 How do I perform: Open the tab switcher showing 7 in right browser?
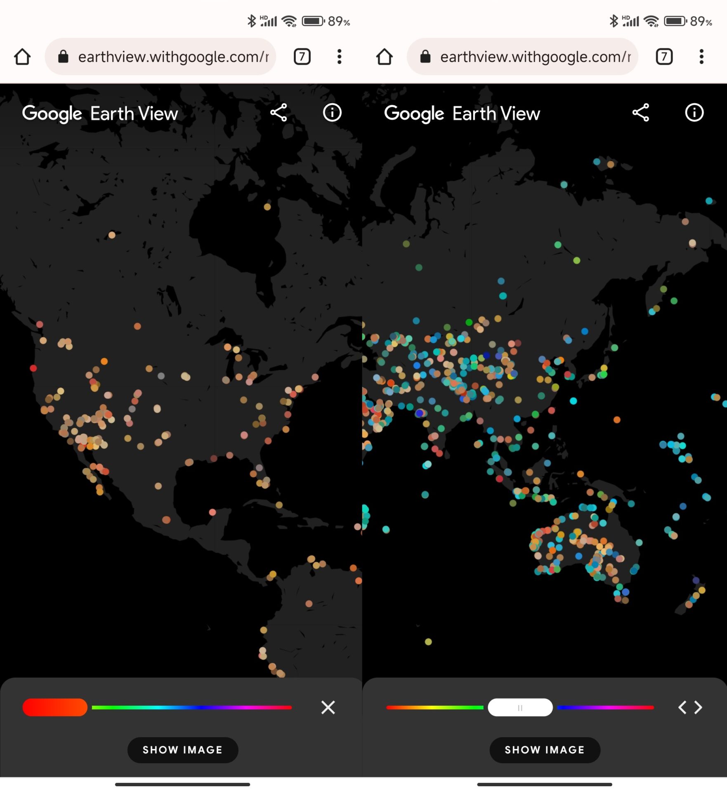(x=664, y=57)
